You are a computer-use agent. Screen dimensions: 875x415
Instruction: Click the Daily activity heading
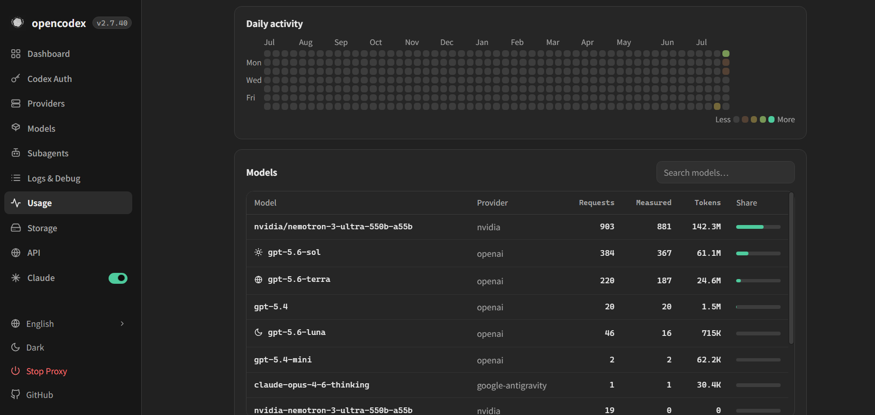coord(274,24)
